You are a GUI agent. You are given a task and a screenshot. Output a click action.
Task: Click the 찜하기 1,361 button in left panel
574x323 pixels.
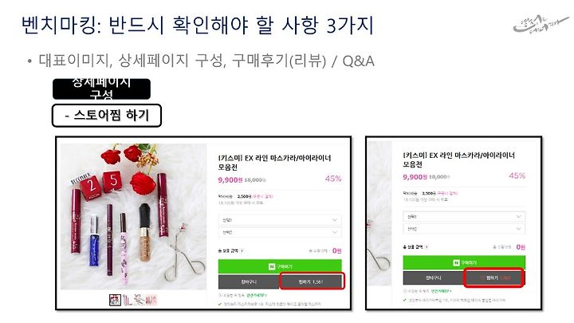click(312, 282)
